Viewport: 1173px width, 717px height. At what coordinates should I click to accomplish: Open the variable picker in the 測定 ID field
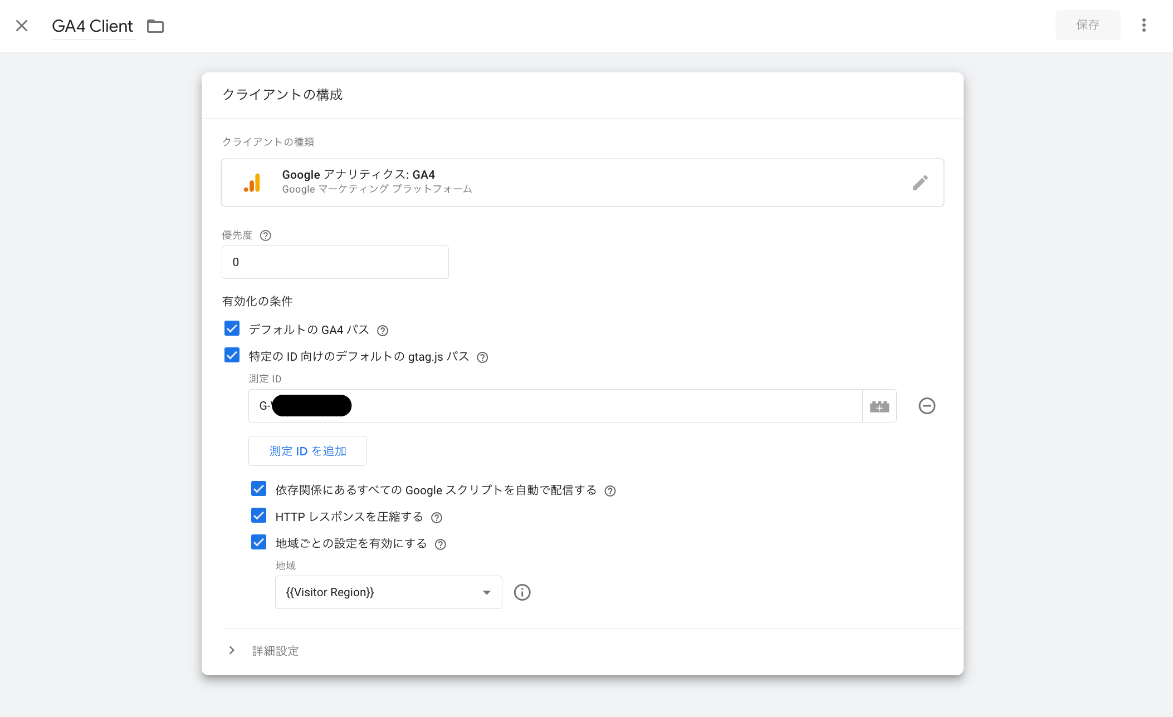pos(879,406)
